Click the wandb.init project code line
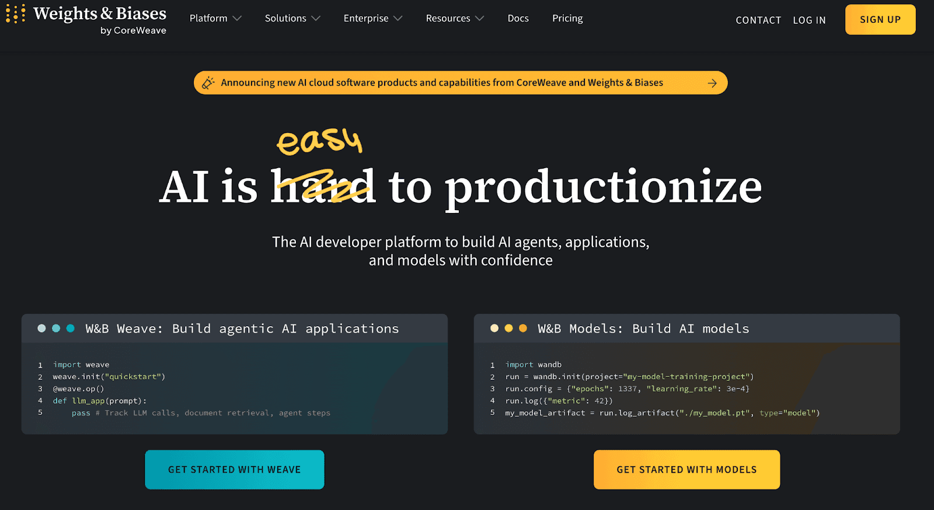Image resolution: width=934 pixels, height=510 pixels. 630,377
